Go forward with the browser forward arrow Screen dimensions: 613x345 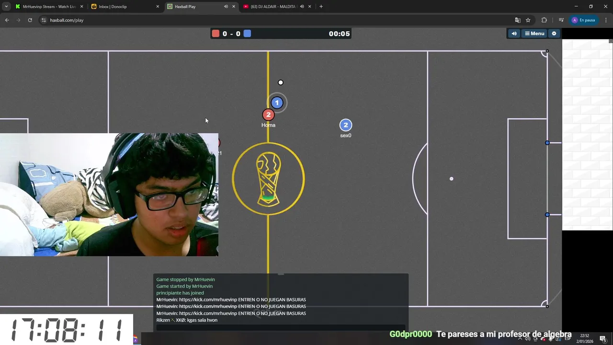18,20
